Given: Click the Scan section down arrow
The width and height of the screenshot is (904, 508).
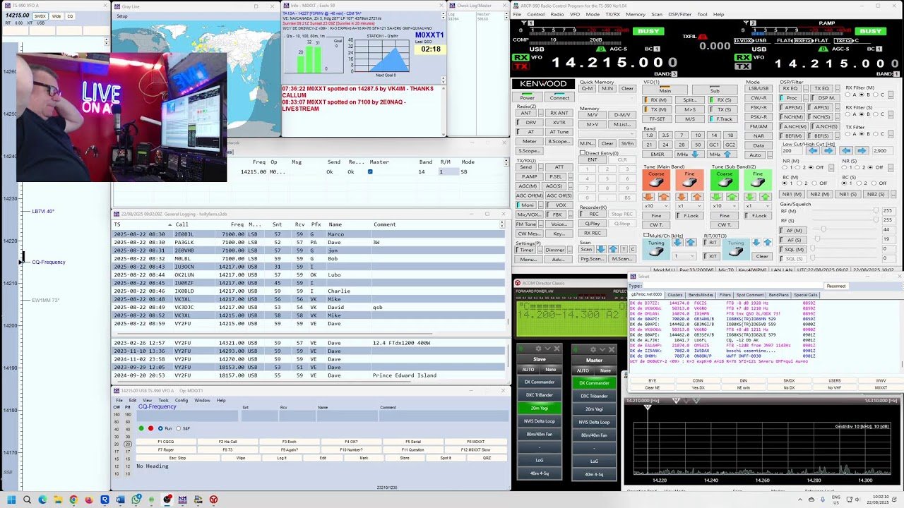Looking at the screenshot, I should [x=601, y=249].
